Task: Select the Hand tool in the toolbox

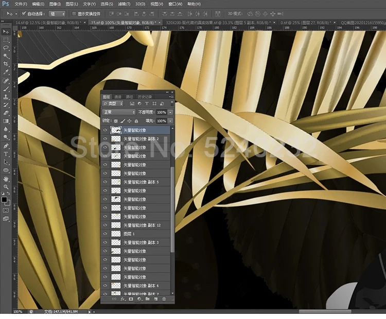Action: click(x=6, y=178)
